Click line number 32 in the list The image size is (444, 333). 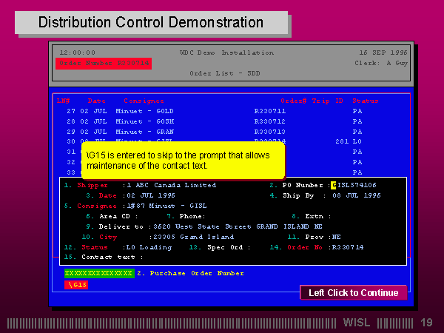[71, 162]
